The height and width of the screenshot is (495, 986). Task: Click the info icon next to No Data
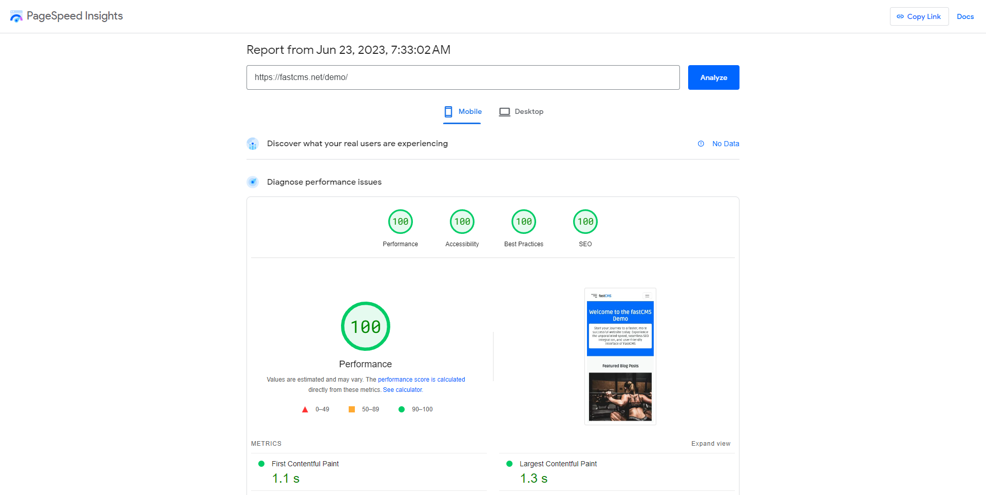(x=701, y=144)
